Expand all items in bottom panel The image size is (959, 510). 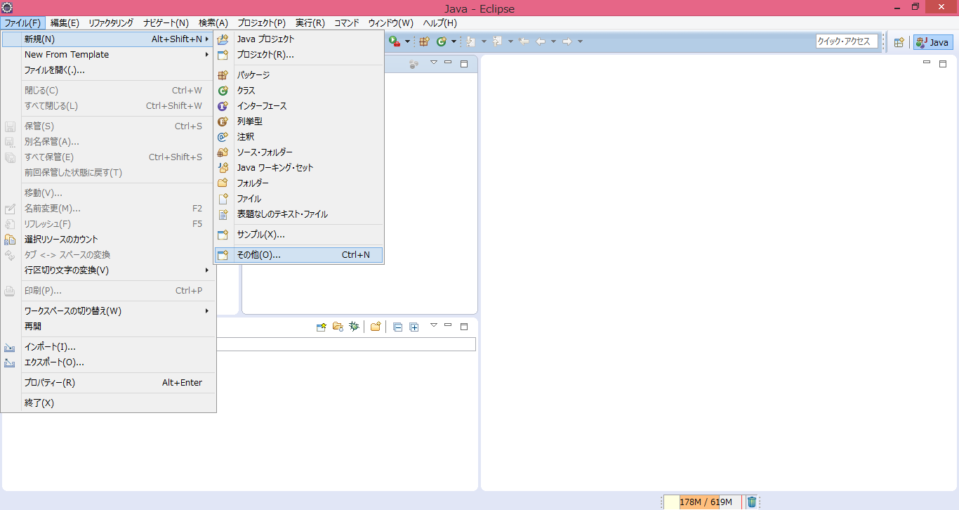414,327
